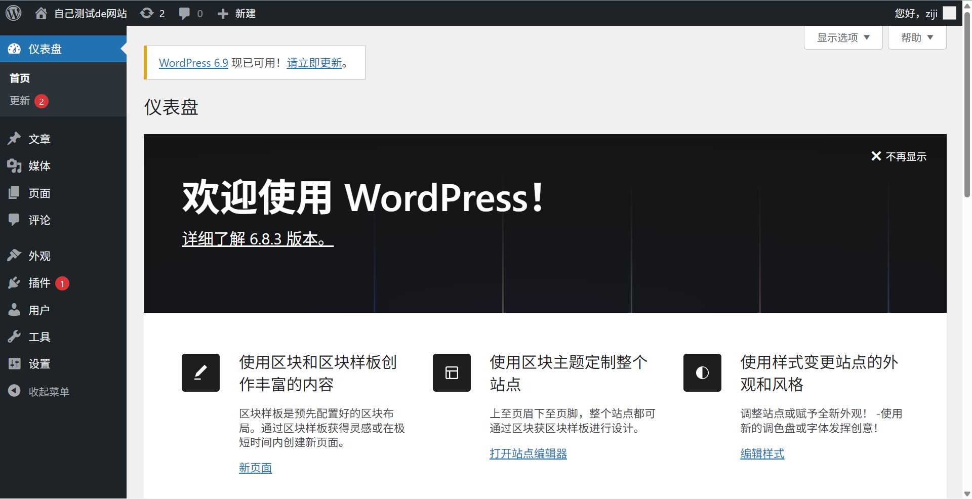Dismiss the welcome panel via 不再显示

[899, 156]
